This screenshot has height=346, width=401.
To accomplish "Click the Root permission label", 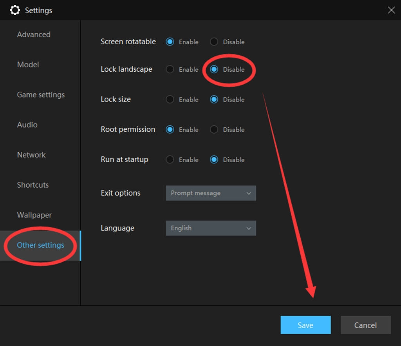I will click(x=128, y=129).
